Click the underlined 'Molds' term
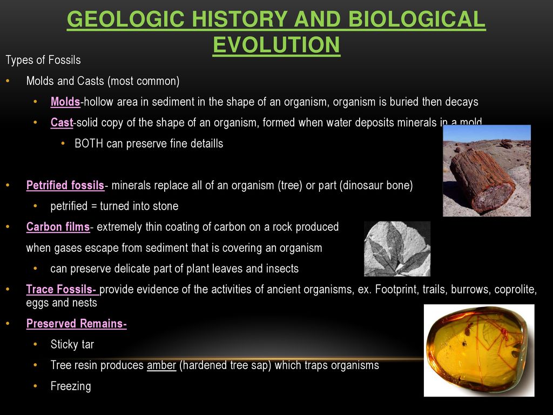553x415 pixels. 65,102
